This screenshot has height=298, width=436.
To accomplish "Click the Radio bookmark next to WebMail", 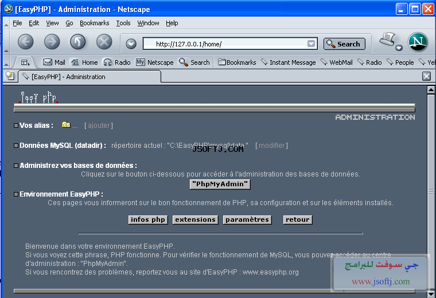I will point(369,62).
